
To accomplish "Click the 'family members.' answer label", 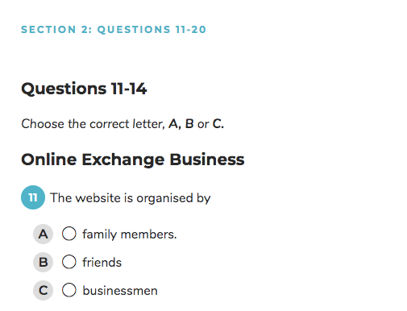I will tap(130, 234).
